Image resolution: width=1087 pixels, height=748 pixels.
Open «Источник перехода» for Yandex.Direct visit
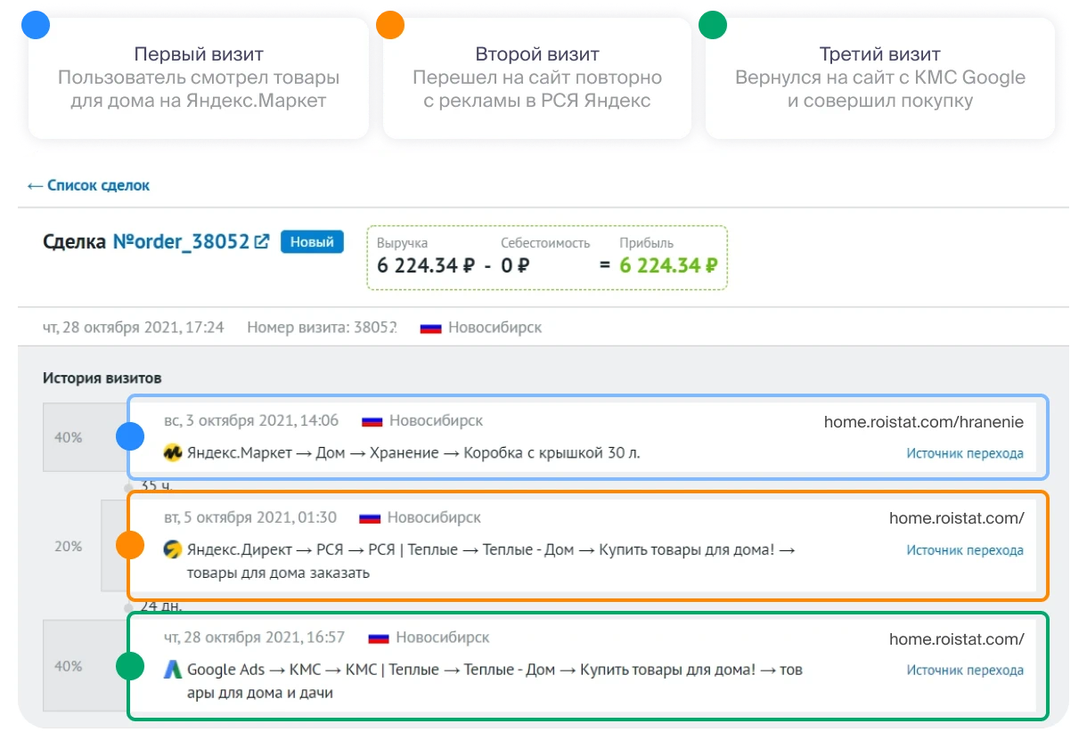[965, 550]
